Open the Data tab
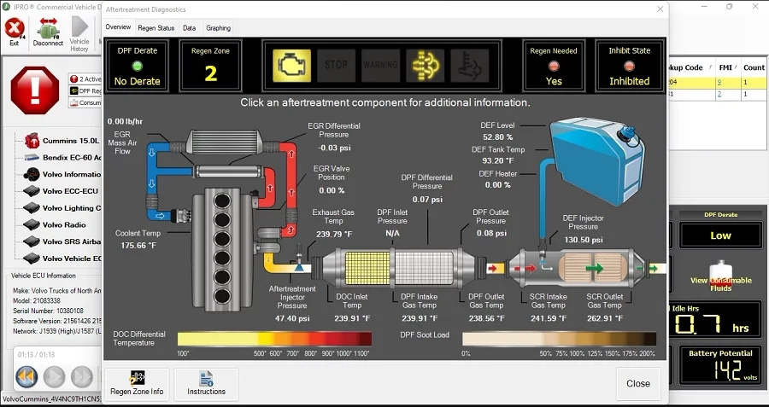 (190, 28)
